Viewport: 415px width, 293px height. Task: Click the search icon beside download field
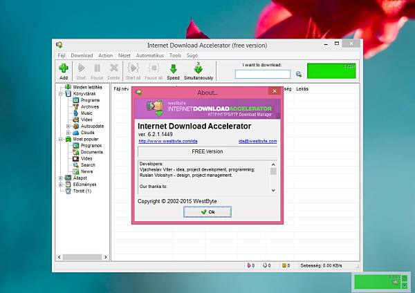[x=299, y=74]
